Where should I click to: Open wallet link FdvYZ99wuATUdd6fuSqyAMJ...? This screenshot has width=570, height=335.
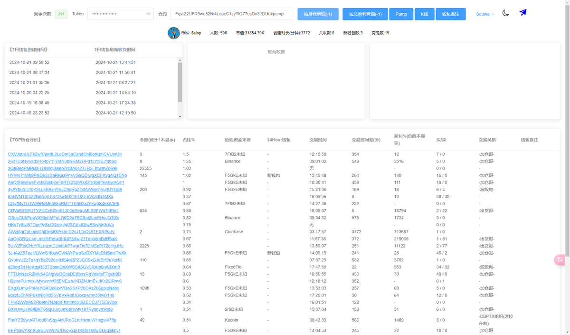click(x=62, y=320)
